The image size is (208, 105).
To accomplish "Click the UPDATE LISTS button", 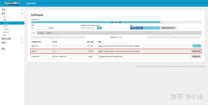I will coord(137,28).
